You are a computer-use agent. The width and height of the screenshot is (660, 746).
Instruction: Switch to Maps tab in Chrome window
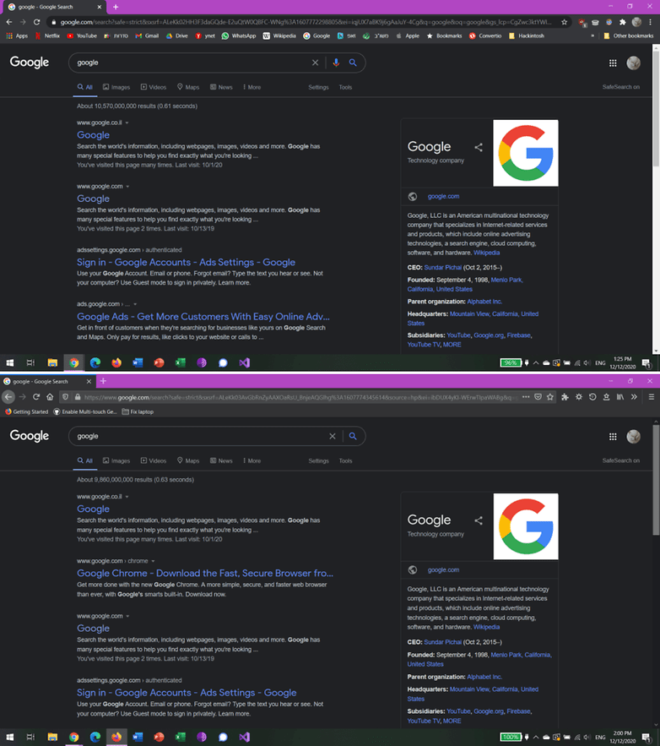[188, 88]
